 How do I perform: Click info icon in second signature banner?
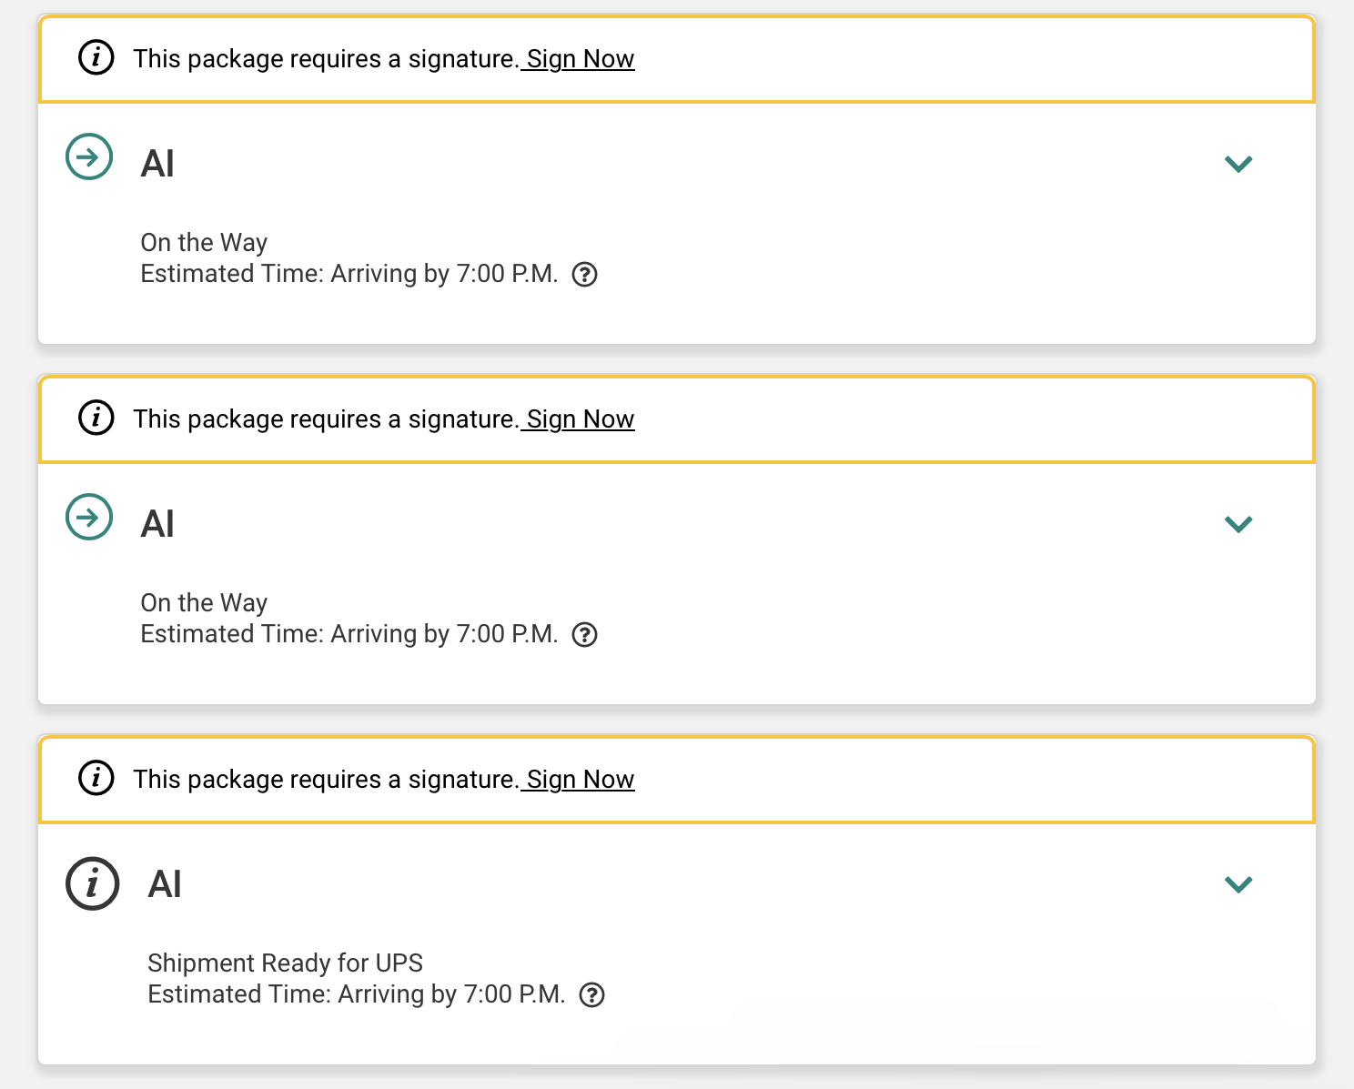[x=96, y=418]
